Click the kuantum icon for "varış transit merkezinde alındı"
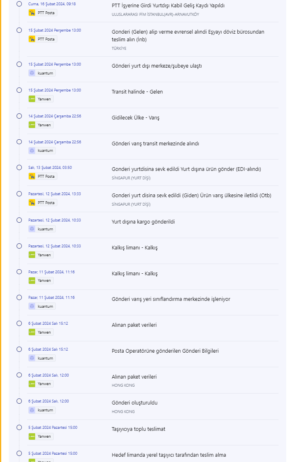This screenshot has width=287, height=462. (x=32, y=151)
